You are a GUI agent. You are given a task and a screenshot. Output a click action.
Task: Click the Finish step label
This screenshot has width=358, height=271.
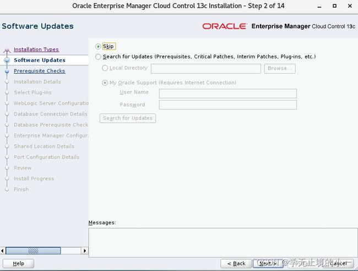(x=21, y=190)
